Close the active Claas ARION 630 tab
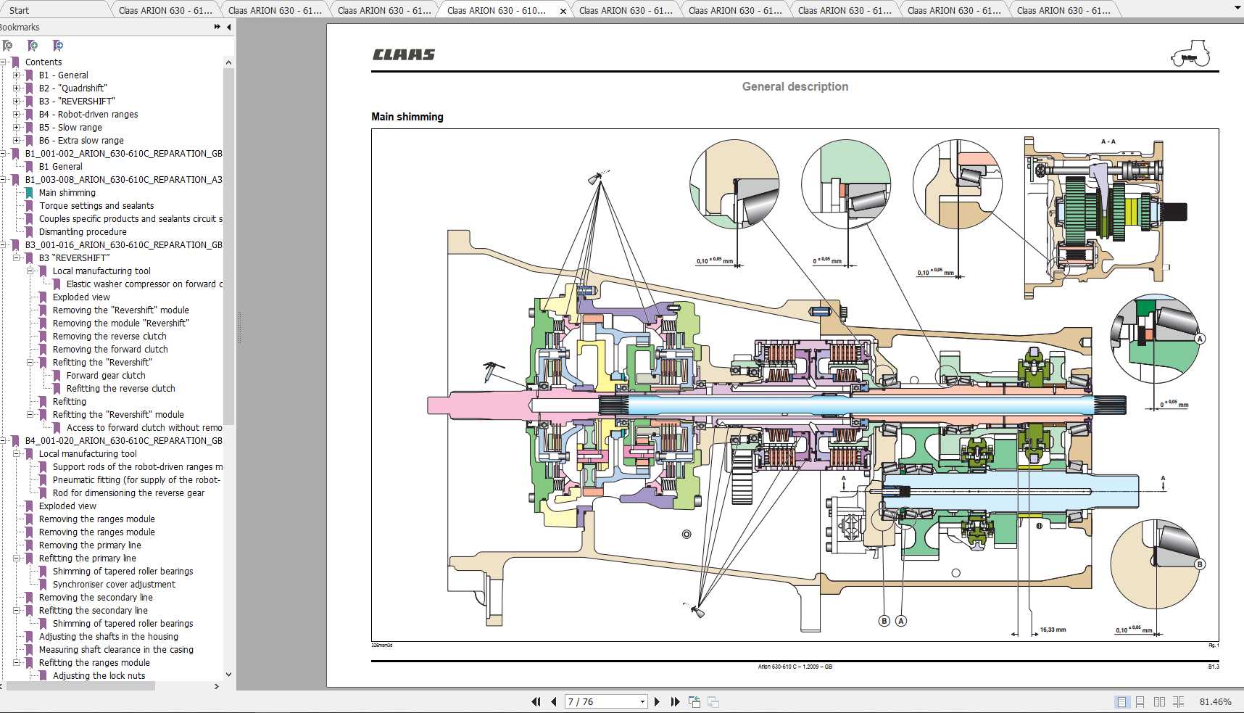This screenshot has width=1244, height=713. [x=563, y=11]
